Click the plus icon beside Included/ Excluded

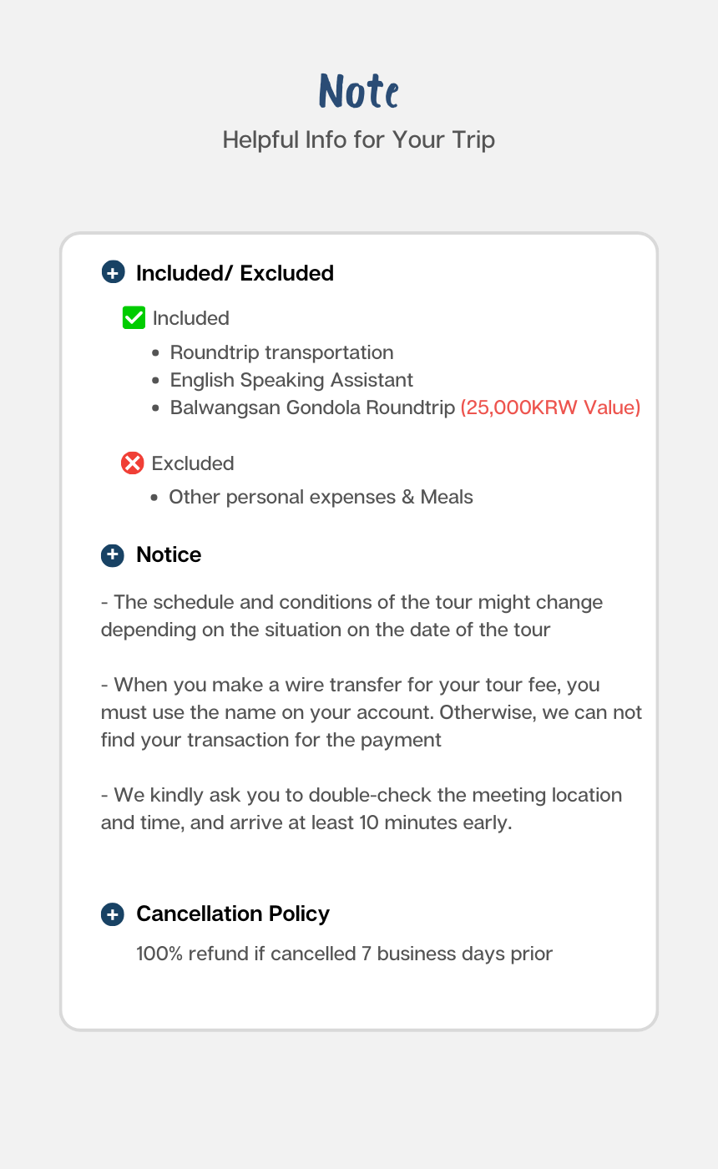coord(113,273)
